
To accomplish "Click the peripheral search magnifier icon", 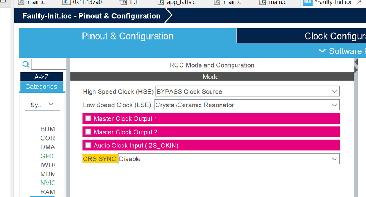I will 26,64.
